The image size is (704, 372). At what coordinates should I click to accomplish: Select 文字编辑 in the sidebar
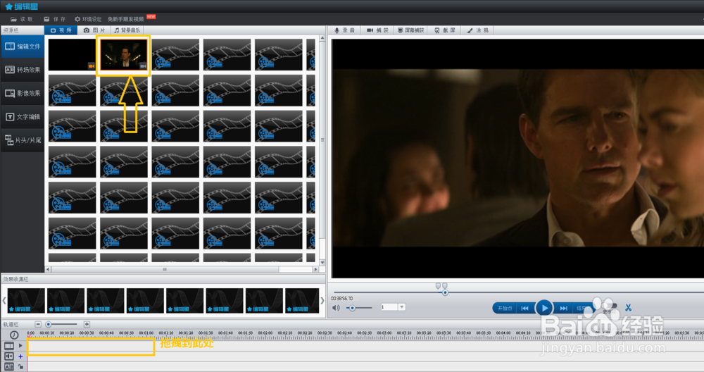point(23,117)
